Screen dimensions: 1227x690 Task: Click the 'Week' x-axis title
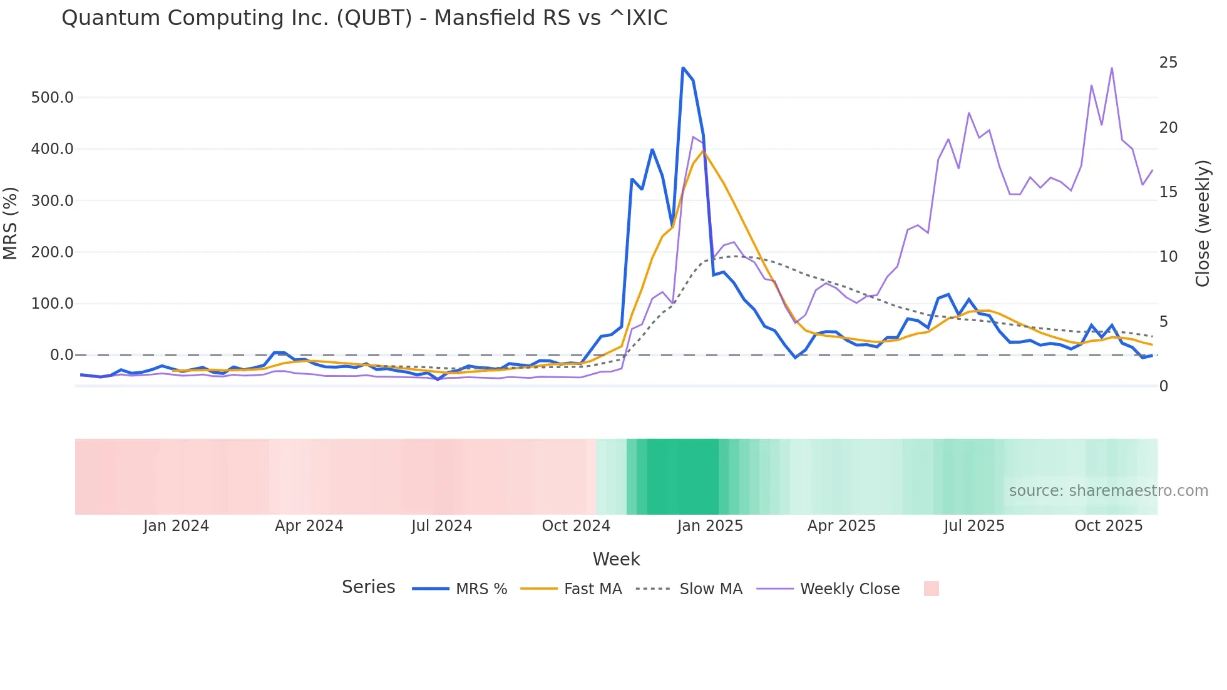(x=617, y=559)
